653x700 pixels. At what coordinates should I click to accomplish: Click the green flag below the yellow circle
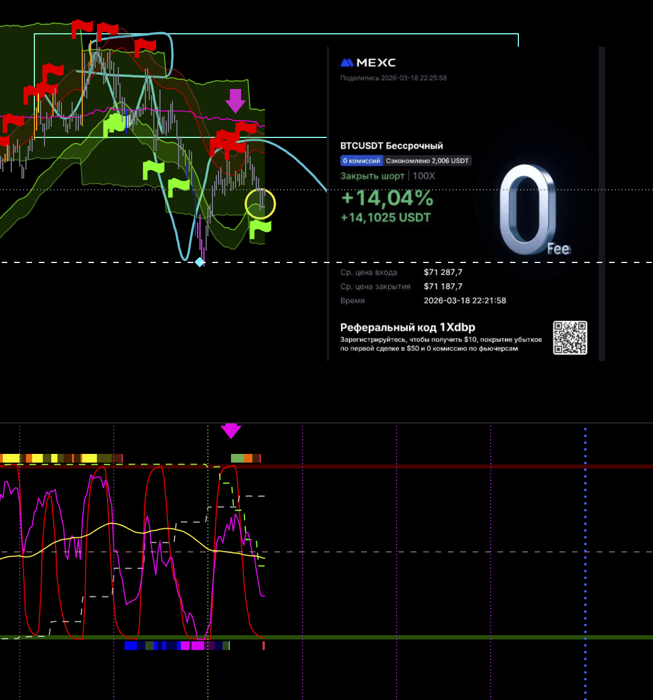(260, 229)
